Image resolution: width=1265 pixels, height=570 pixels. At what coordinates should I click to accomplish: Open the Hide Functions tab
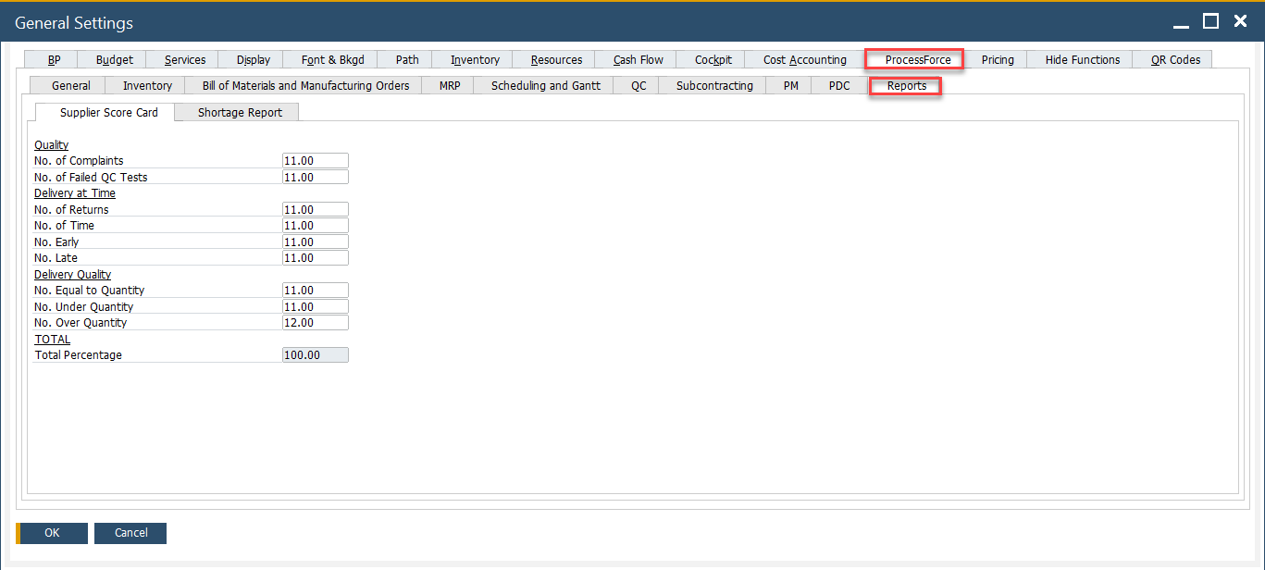pos(1079,58)
